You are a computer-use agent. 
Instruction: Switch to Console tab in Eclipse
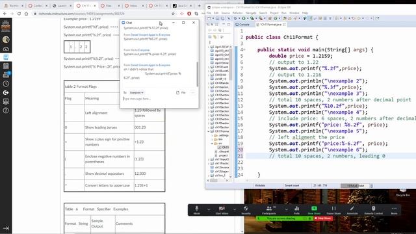(242, 25)
